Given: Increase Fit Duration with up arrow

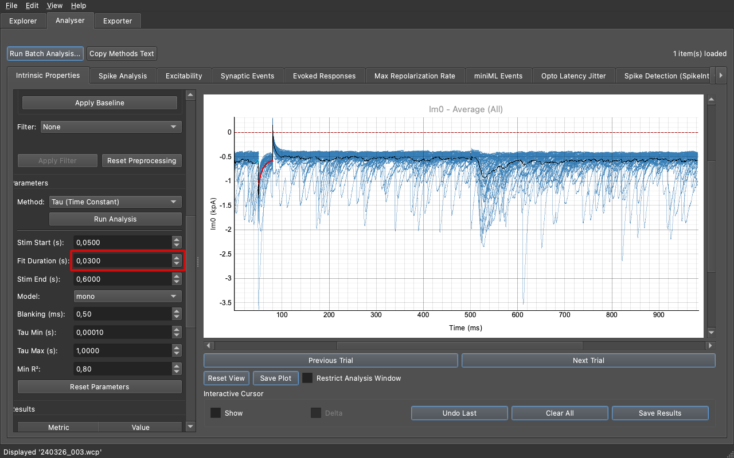Looking at the screenshot, I should tap(177, 258).
